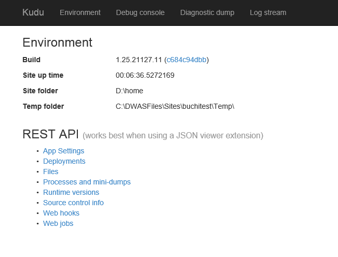Click Processes and mini-dumps link
Image resolution: width=338 pixels, height=257 pixels.
87,182
